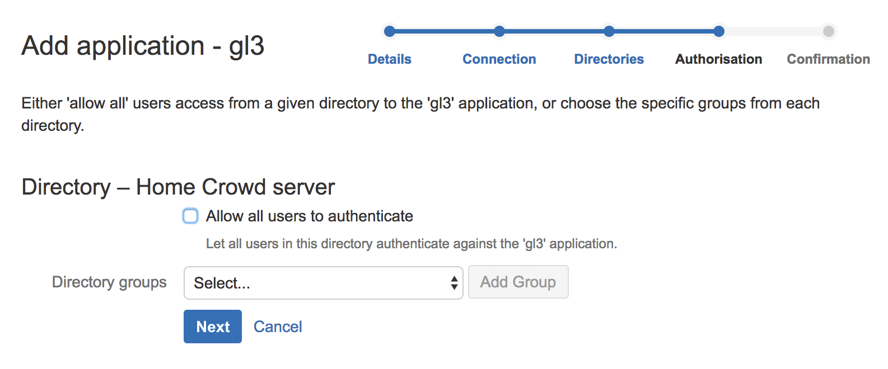Select the Authorisation step label

pos(719,59)
